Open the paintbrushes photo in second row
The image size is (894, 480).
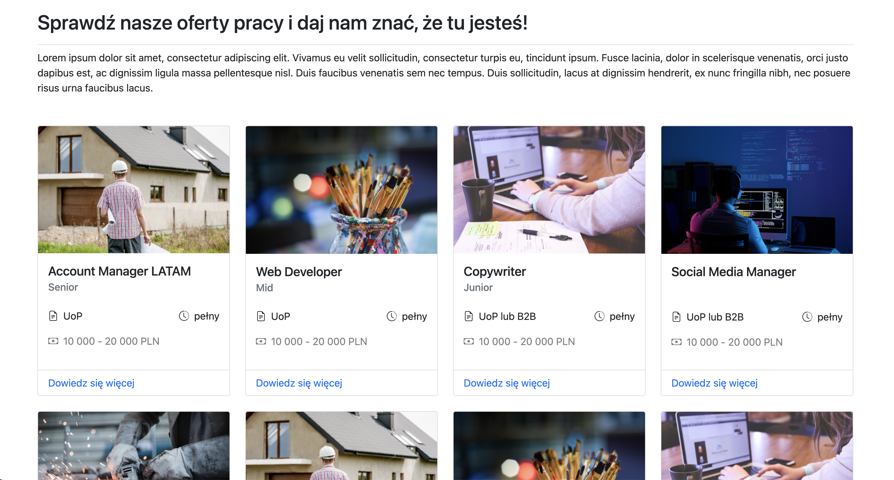click(x=549, y=446)
